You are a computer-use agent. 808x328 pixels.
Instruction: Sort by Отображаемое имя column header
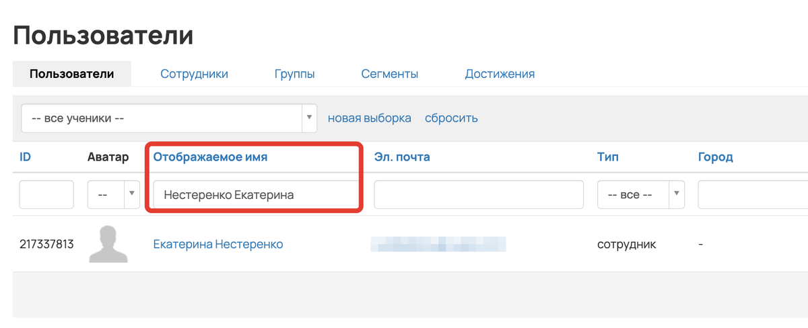point(210,157)
